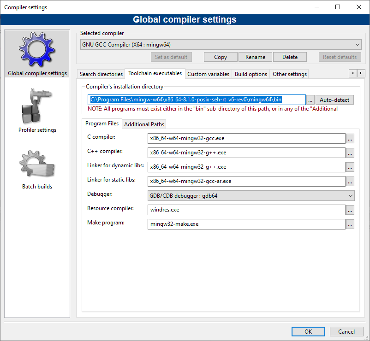Viewport: 370px width, 341px height.
Task: Switch to the Additional Paths tab
Action: [x=144, y=124]
